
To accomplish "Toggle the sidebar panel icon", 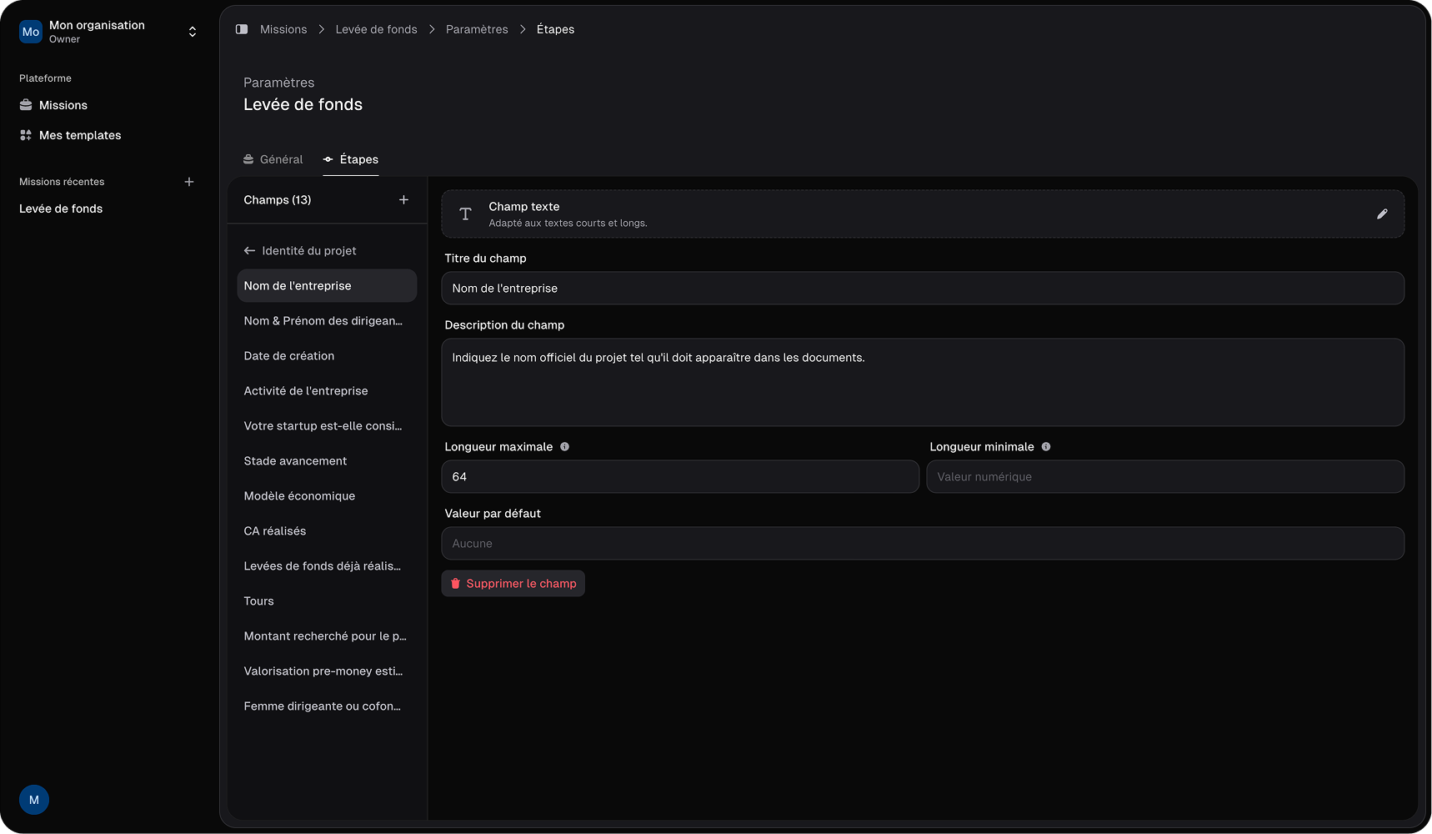I will (x=242, y=29).
